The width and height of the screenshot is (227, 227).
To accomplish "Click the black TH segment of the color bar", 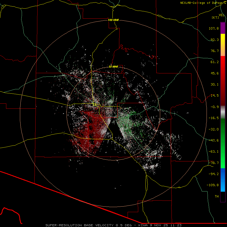I will pyautogui.click(x=223, y=197).
